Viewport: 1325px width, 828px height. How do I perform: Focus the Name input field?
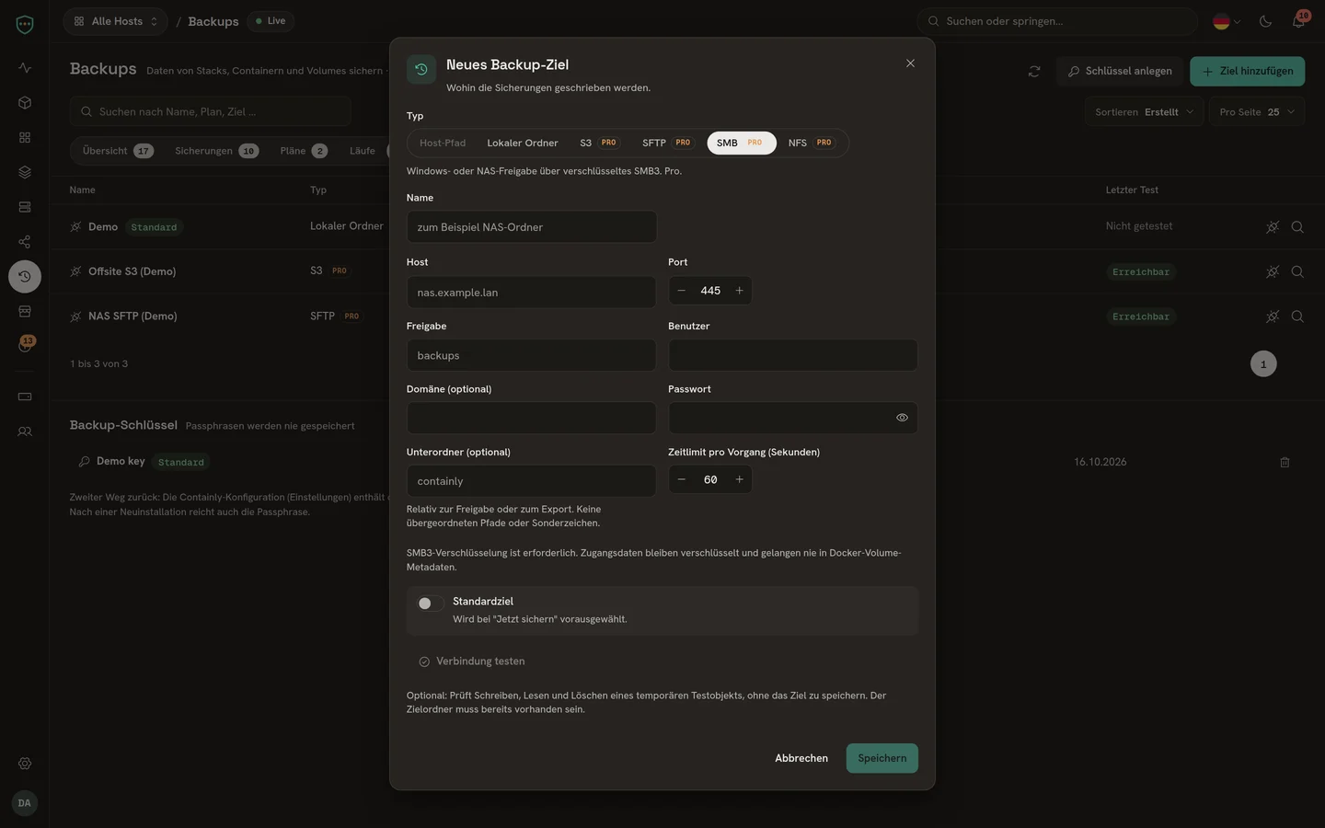pos(532,227)
